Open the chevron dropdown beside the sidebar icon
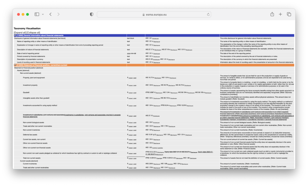Viewport: 308px width, 186px height. click(43, 14)
